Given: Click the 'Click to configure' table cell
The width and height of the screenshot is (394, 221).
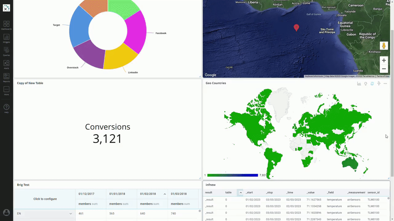Looking at the screenshot, I should point(45,199).
